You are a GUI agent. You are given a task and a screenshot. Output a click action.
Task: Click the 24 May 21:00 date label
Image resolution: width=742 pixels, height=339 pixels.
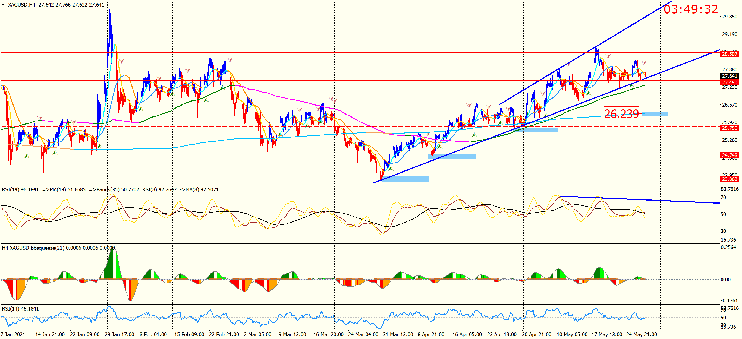[641, 334]
